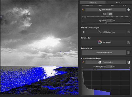The height and width of the screenshot is (97, 132).
Task: Click the colored reset icon beside Fraktales Korn
Action: [x=83, y=10]
